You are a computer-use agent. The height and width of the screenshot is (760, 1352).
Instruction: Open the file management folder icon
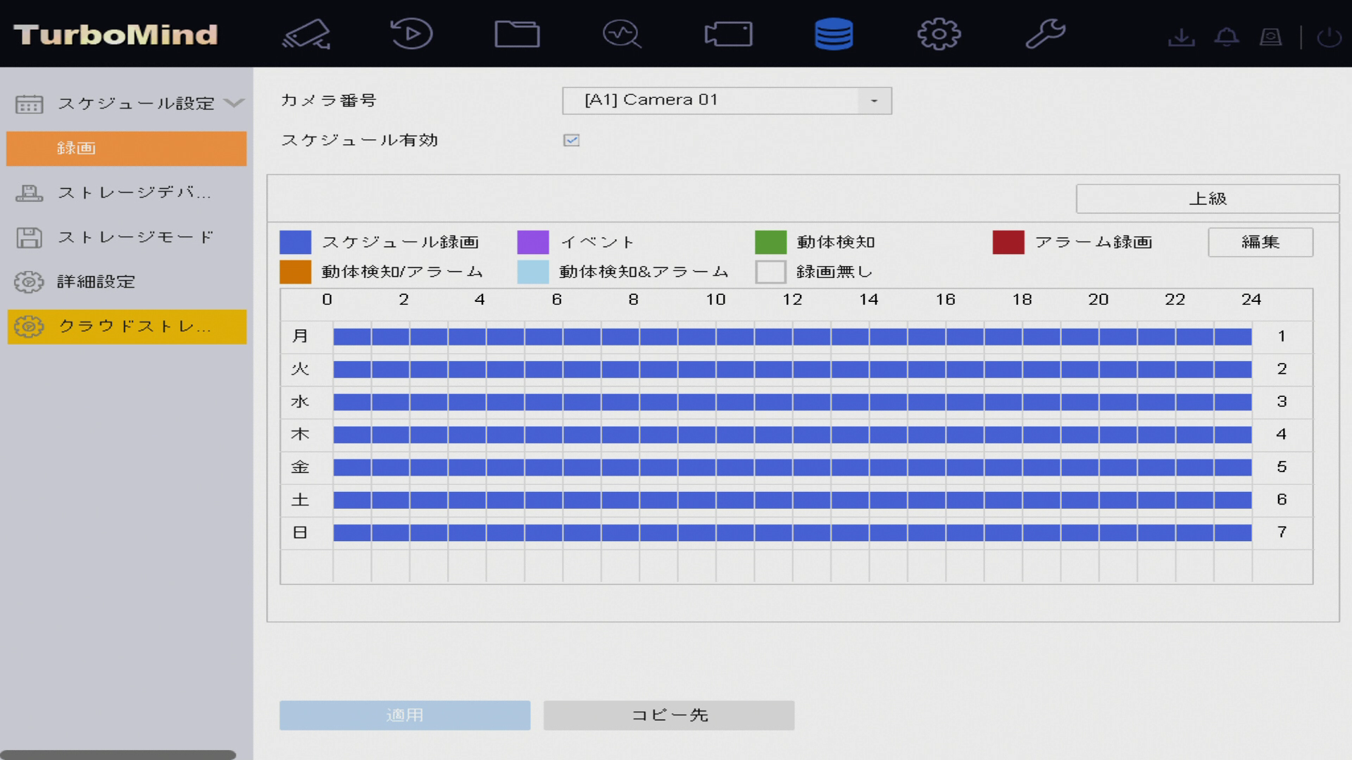point(517,34)
